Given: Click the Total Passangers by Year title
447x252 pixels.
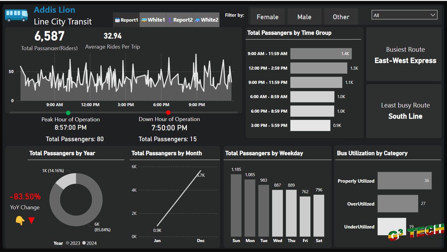Looking at the screenshot, I should pos(62,153).
